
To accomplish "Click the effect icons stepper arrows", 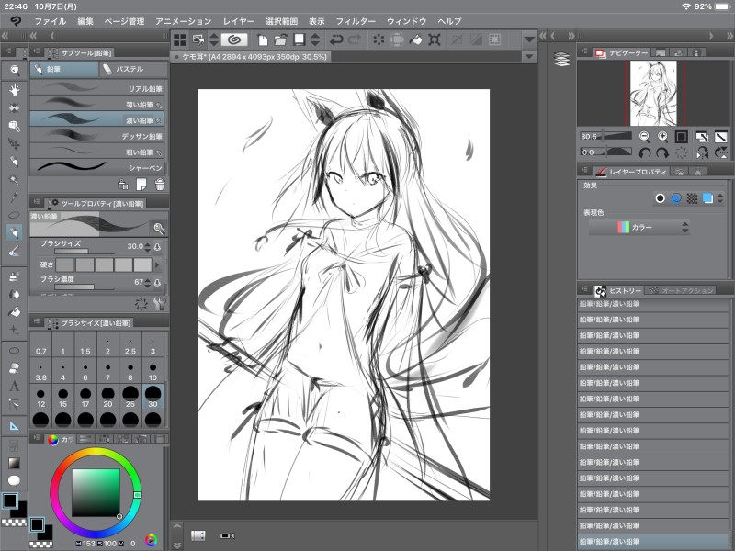I will pyautogui.click(x=720, y=198).
